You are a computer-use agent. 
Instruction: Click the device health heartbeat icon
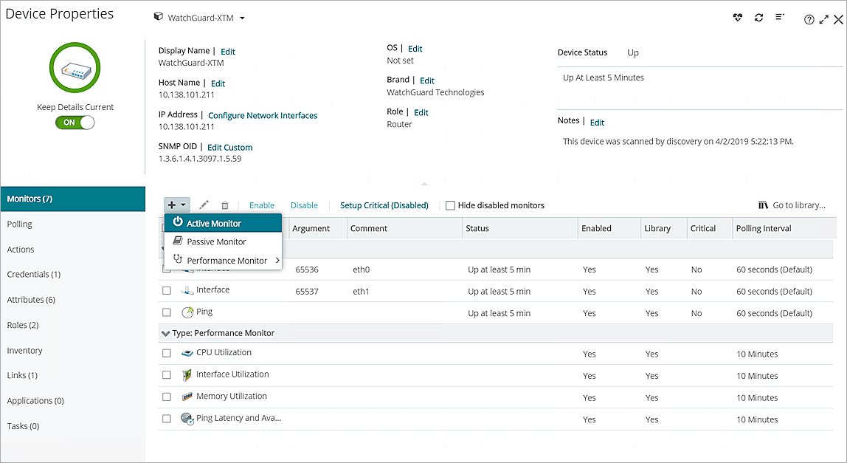pyautogui.click(x=737, y=18)
